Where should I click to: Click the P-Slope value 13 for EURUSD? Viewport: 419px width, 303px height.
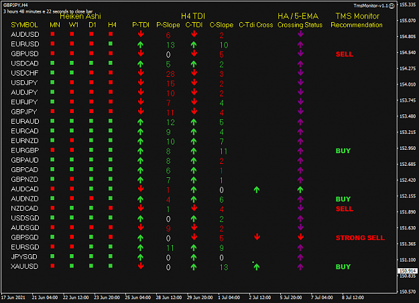click(170, 45)
